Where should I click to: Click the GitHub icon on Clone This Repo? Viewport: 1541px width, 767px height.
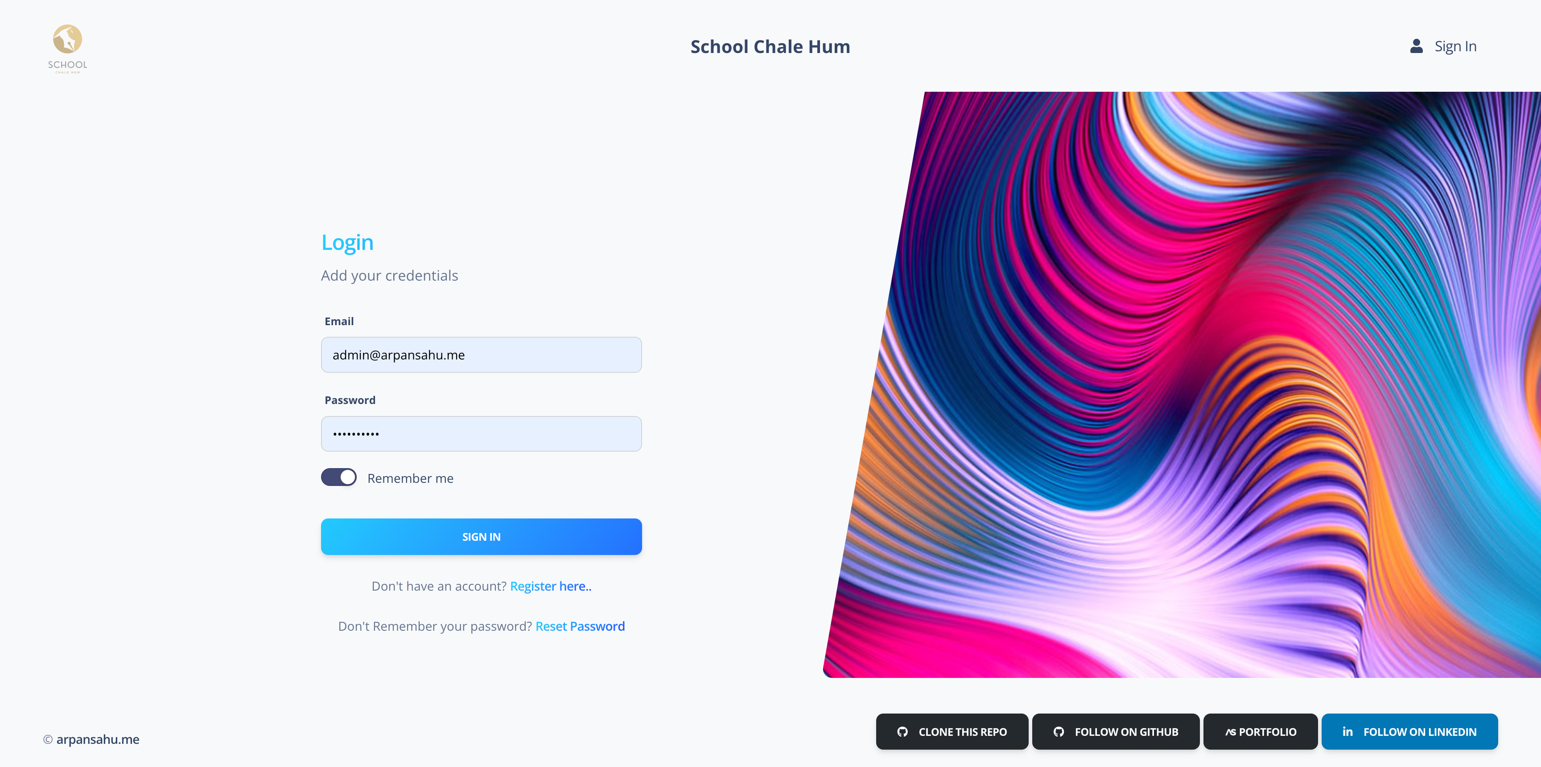tap(902, 732)
